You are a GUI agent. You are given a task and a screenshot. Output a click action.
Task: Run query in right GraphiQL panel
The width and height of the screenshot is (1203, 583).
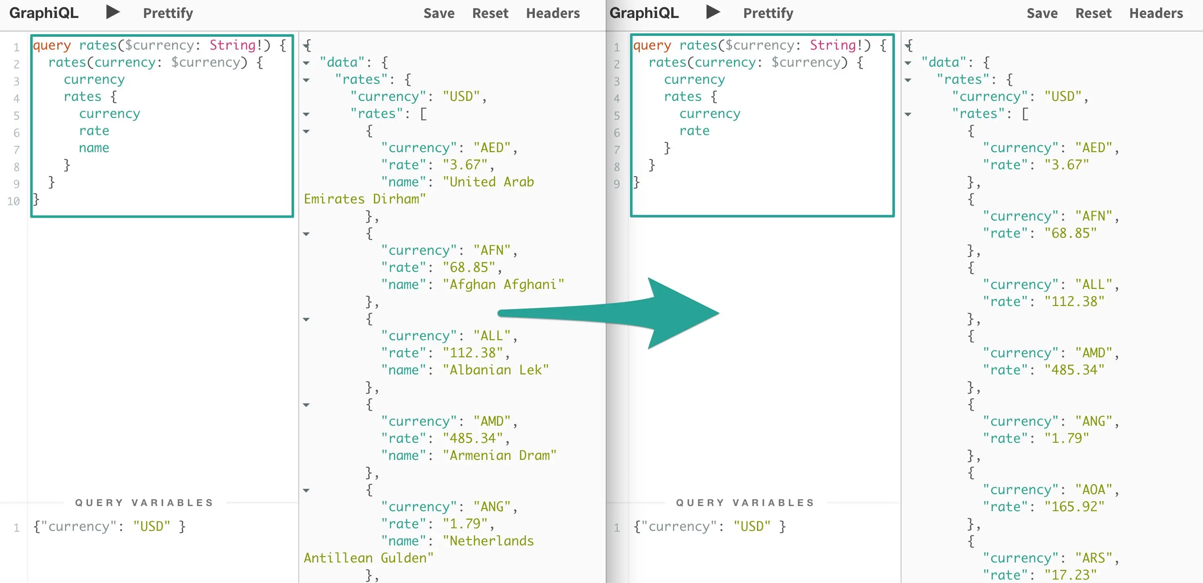pos(713,12)
